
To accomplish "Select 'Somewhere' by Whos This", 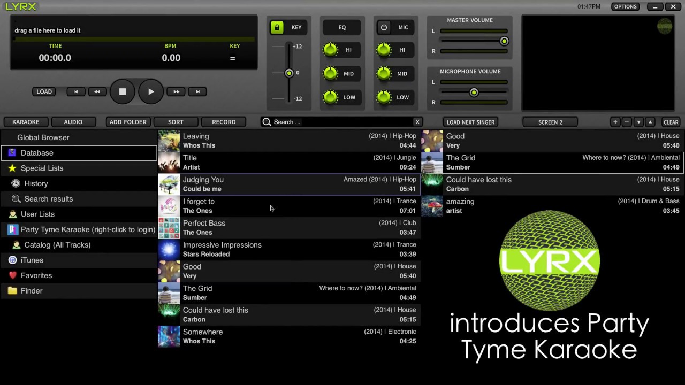I will pos(289,336).
